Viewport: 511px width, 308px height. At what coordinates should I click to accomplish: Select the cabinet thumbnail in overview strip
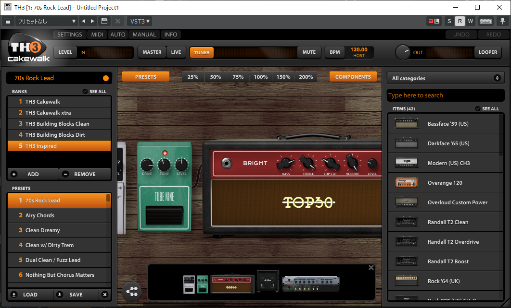click(x=268, y=280)
